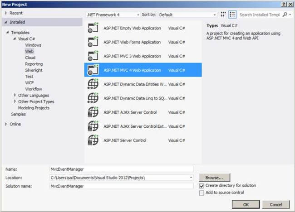This screenshot has width=295, height=212.
Task: Select ASP.NET Web Forms Application text
Action: point(132,42)
